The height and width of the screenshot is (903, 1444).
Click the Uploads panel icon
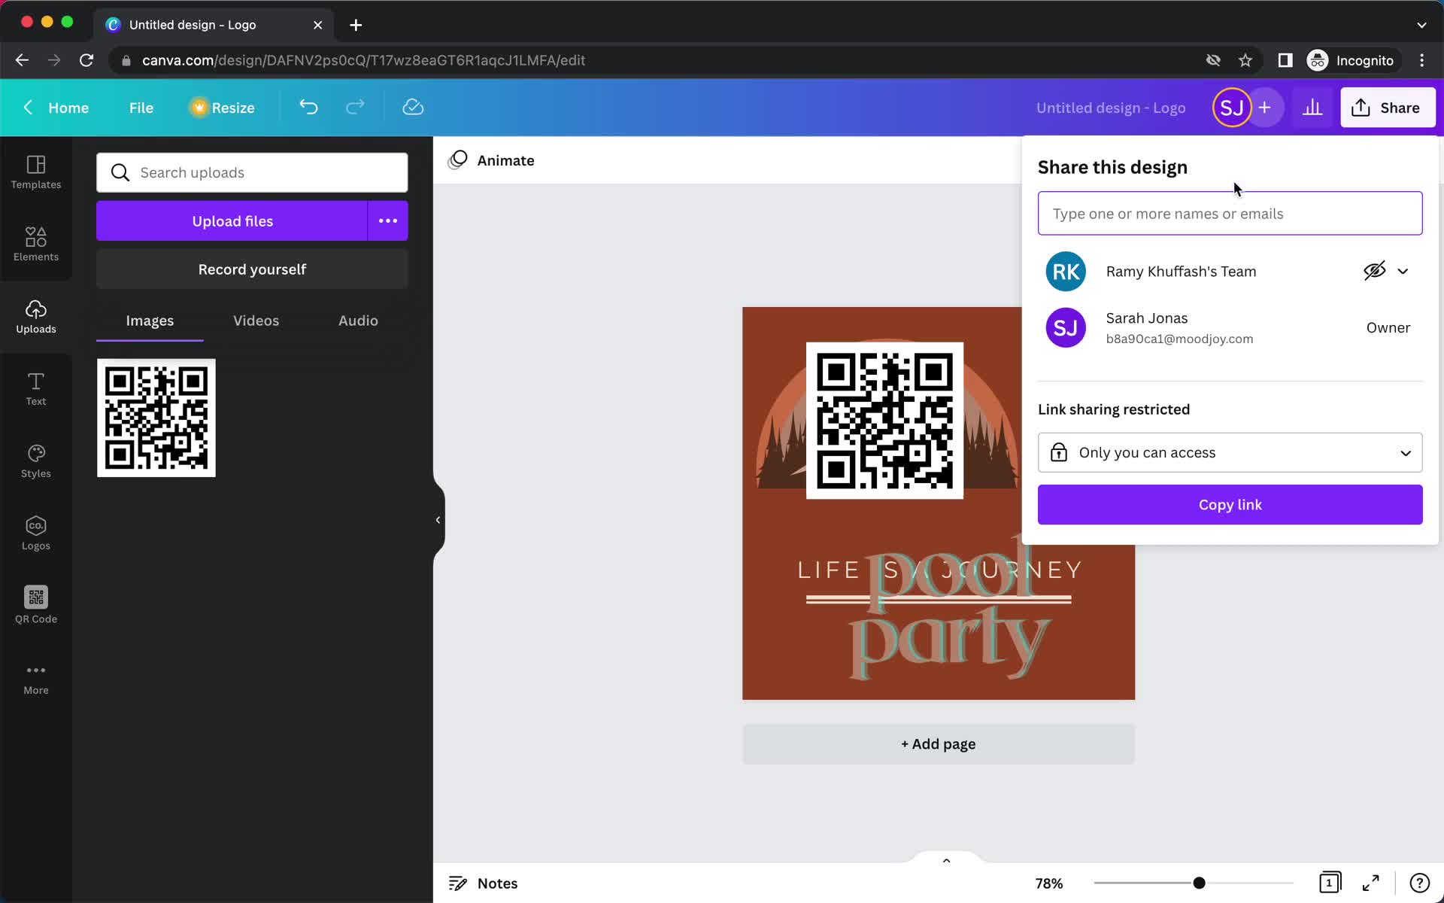point(36,316)
